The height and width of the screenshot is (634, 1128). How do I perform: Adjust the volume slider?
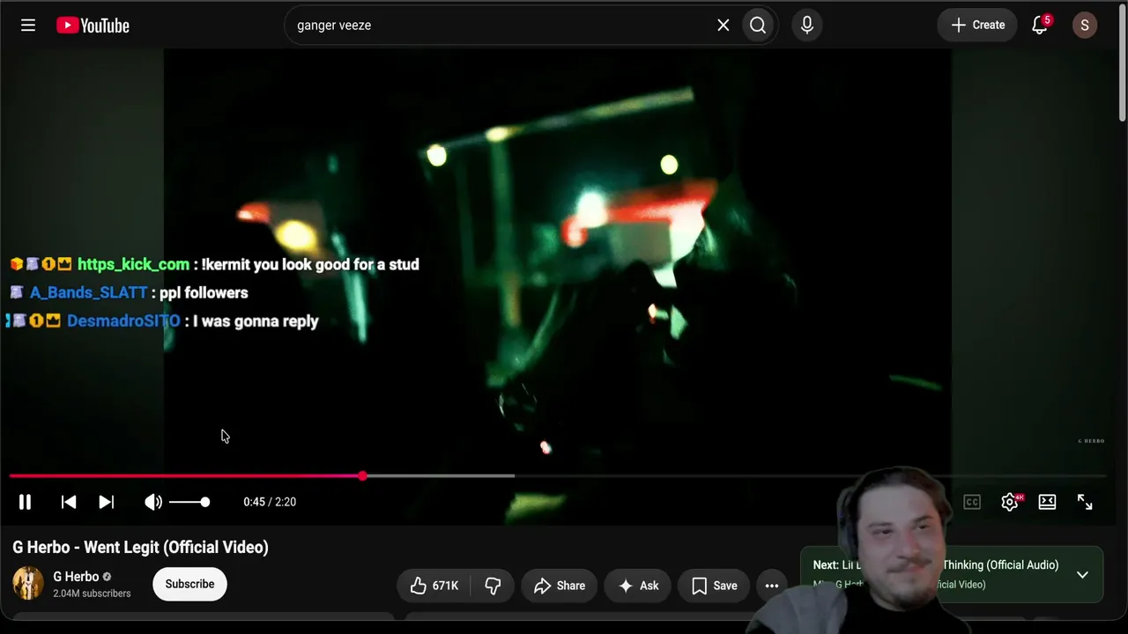(190, 502)
